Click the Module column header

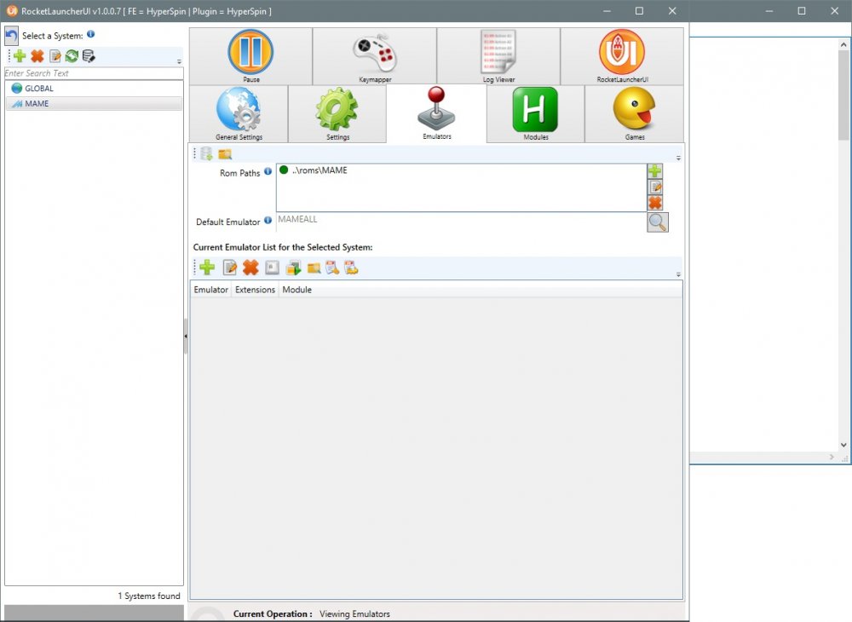296,290
